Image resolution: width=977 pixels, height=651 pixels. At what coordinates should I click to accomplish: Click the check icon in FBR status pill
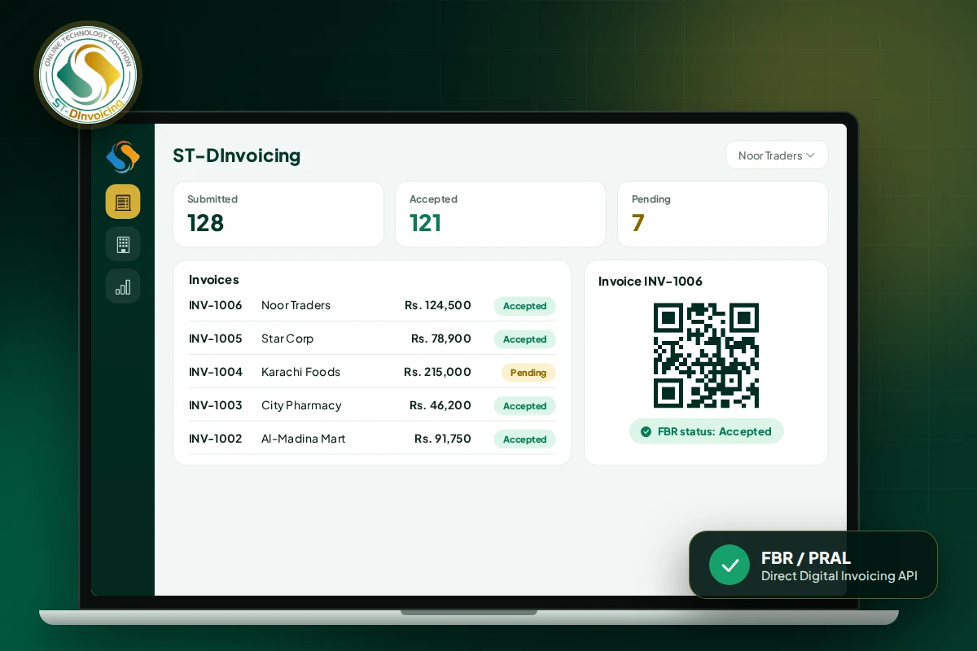click(x=646, y=432)
